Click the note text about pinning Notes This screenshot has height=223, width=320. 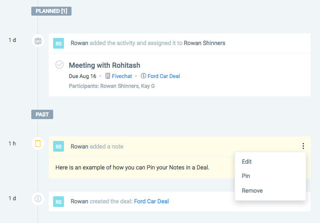tap(132, 167)
